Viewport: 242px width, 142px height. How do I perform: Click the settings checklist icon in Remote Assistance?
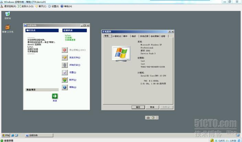pyautogui.click(x=65, y=72)
